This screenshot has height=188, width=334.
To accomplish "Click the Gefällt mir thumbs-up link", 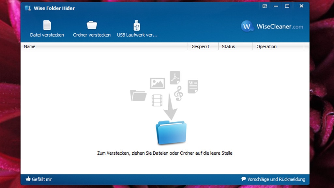I will tap(38, 179).
